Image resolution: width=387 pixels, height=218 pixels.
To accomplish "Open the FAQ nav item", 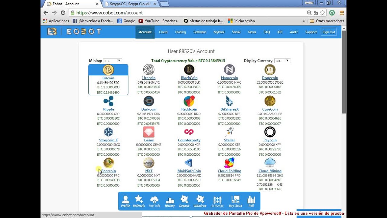I will (267, 32).
